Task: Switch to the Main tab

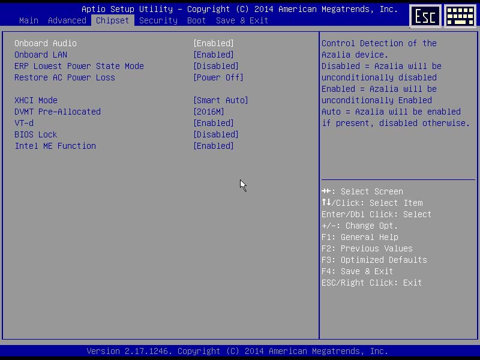Action: pos(29,20)
